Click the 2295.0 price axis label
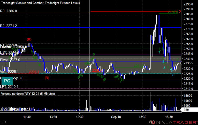Image resolution: width=198 pixels, height=125 pixels. pos(188,4)
